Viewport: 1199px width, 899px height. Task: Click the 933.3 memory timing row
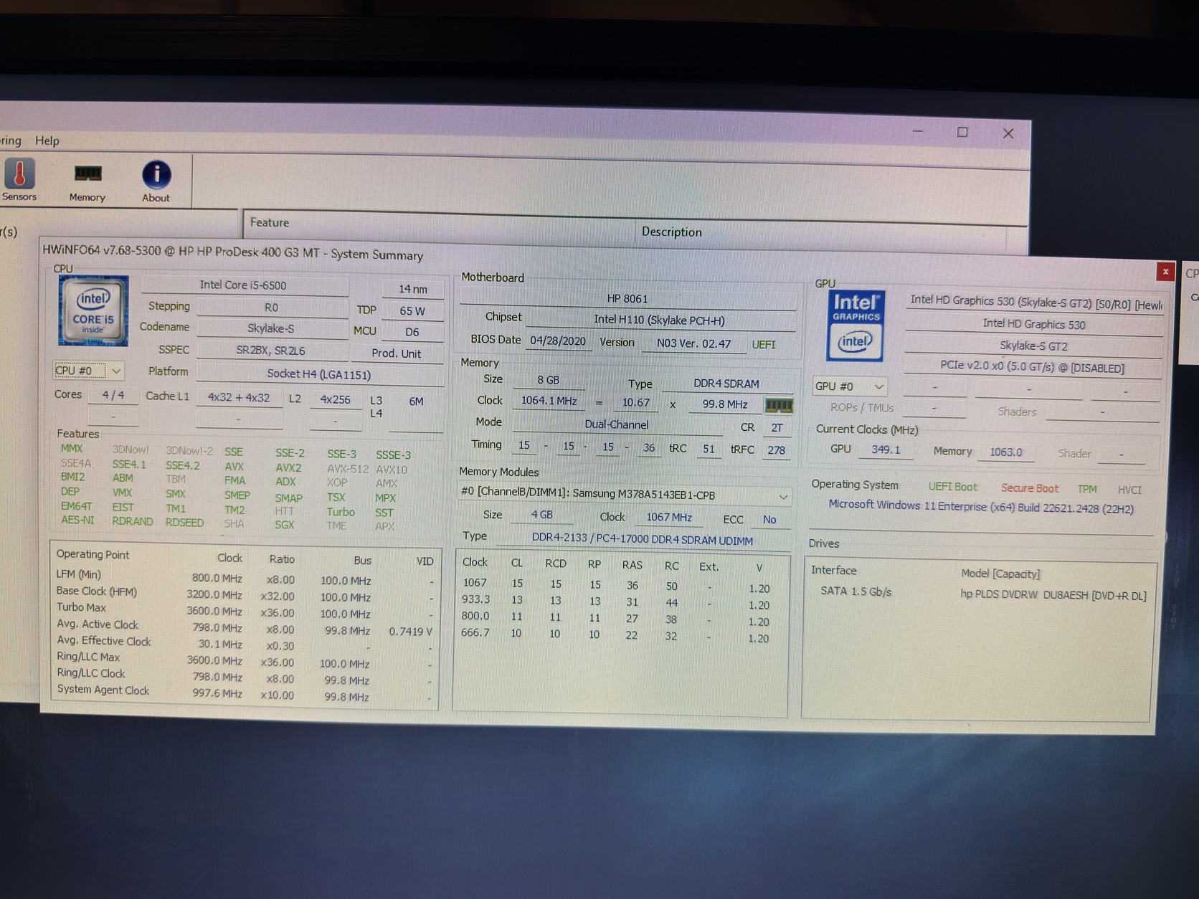tap(617, 601)
